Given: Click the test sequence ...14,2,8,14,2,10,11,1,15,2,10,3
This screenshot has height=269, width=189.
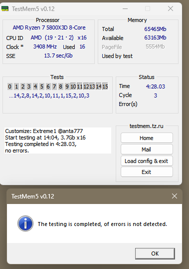Looking at the screenshot, I should [x=49, y=95].
